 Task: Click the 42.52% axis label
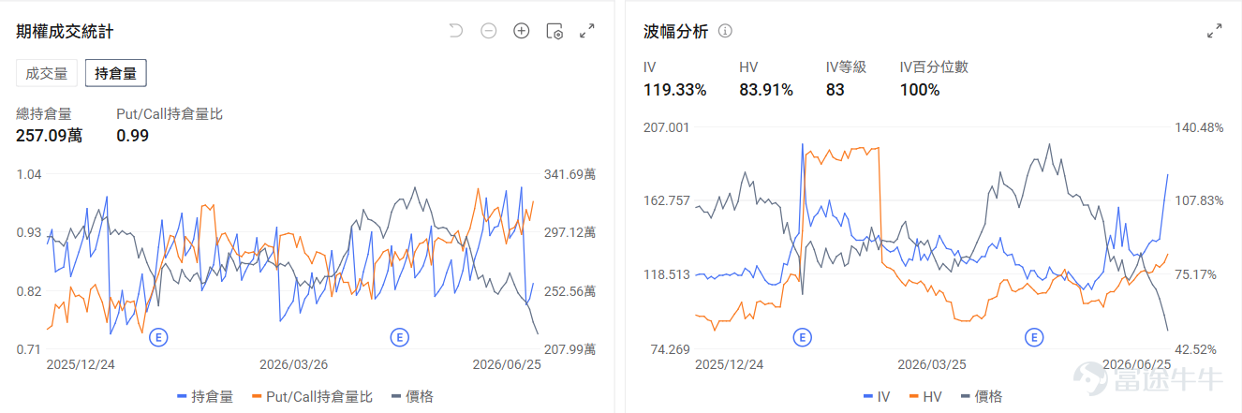(x=1196, y=349)
